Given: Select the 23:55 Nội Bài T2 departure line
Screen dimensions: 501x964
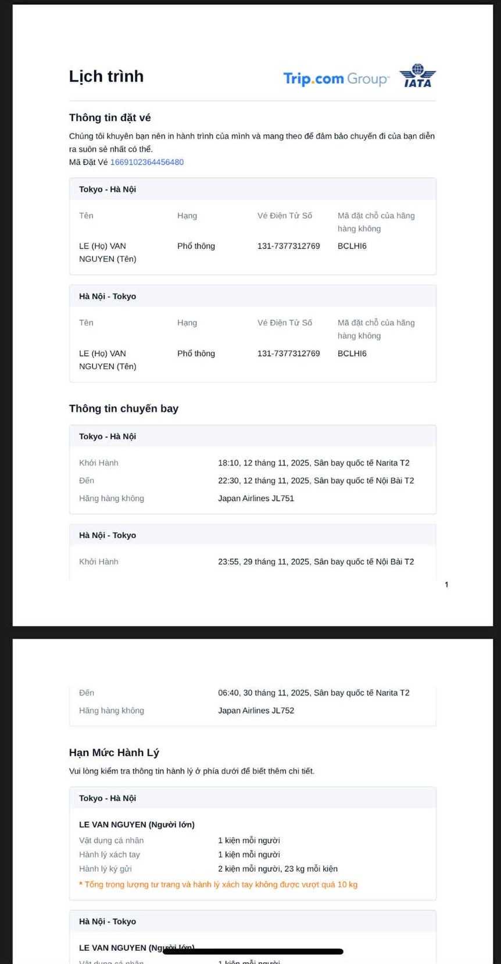Looking at the screenshot, I should click(316, 561).
